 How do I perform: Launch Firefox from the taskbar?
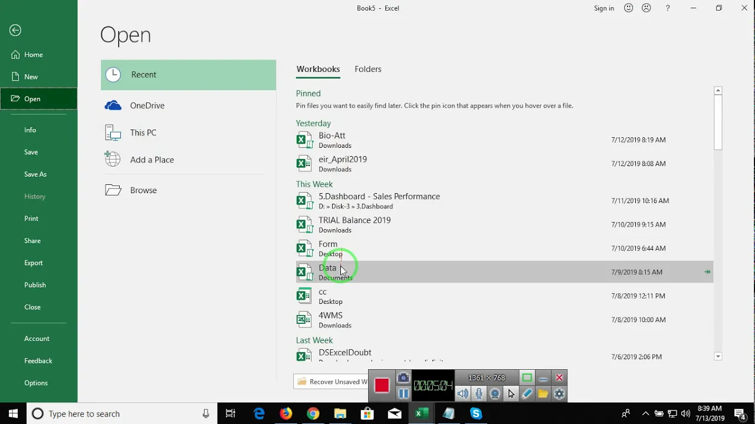(x=286, y=413)
